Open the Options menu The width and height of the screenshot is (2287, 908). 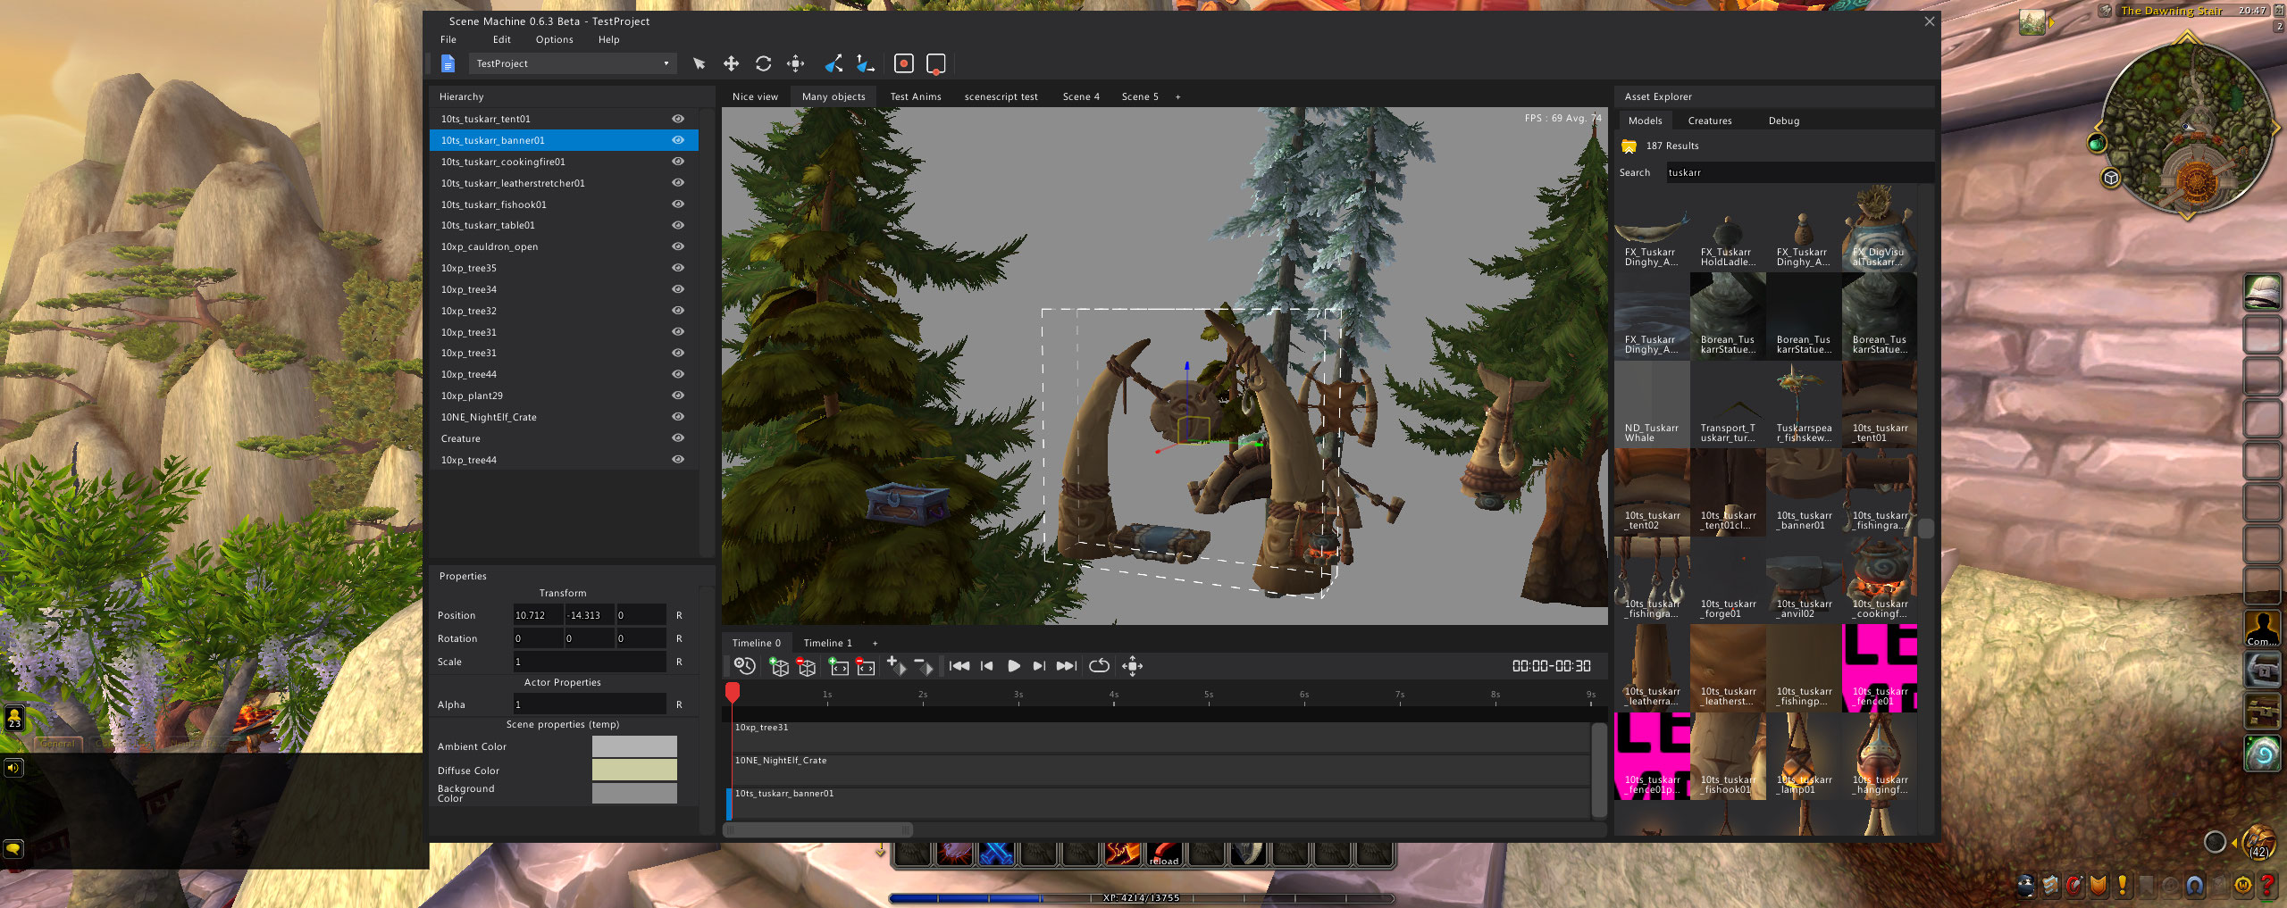point(554,39)
